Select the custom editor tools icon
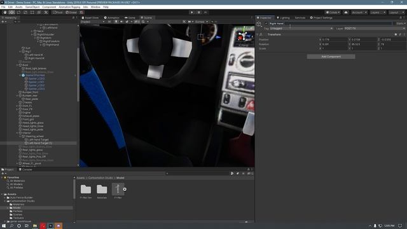Viewport: 407px width, 229px height. pos(46,12)
